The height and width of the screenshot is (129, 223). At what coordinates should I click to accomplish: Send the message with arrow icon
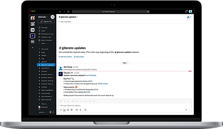[x=186, y=110]
